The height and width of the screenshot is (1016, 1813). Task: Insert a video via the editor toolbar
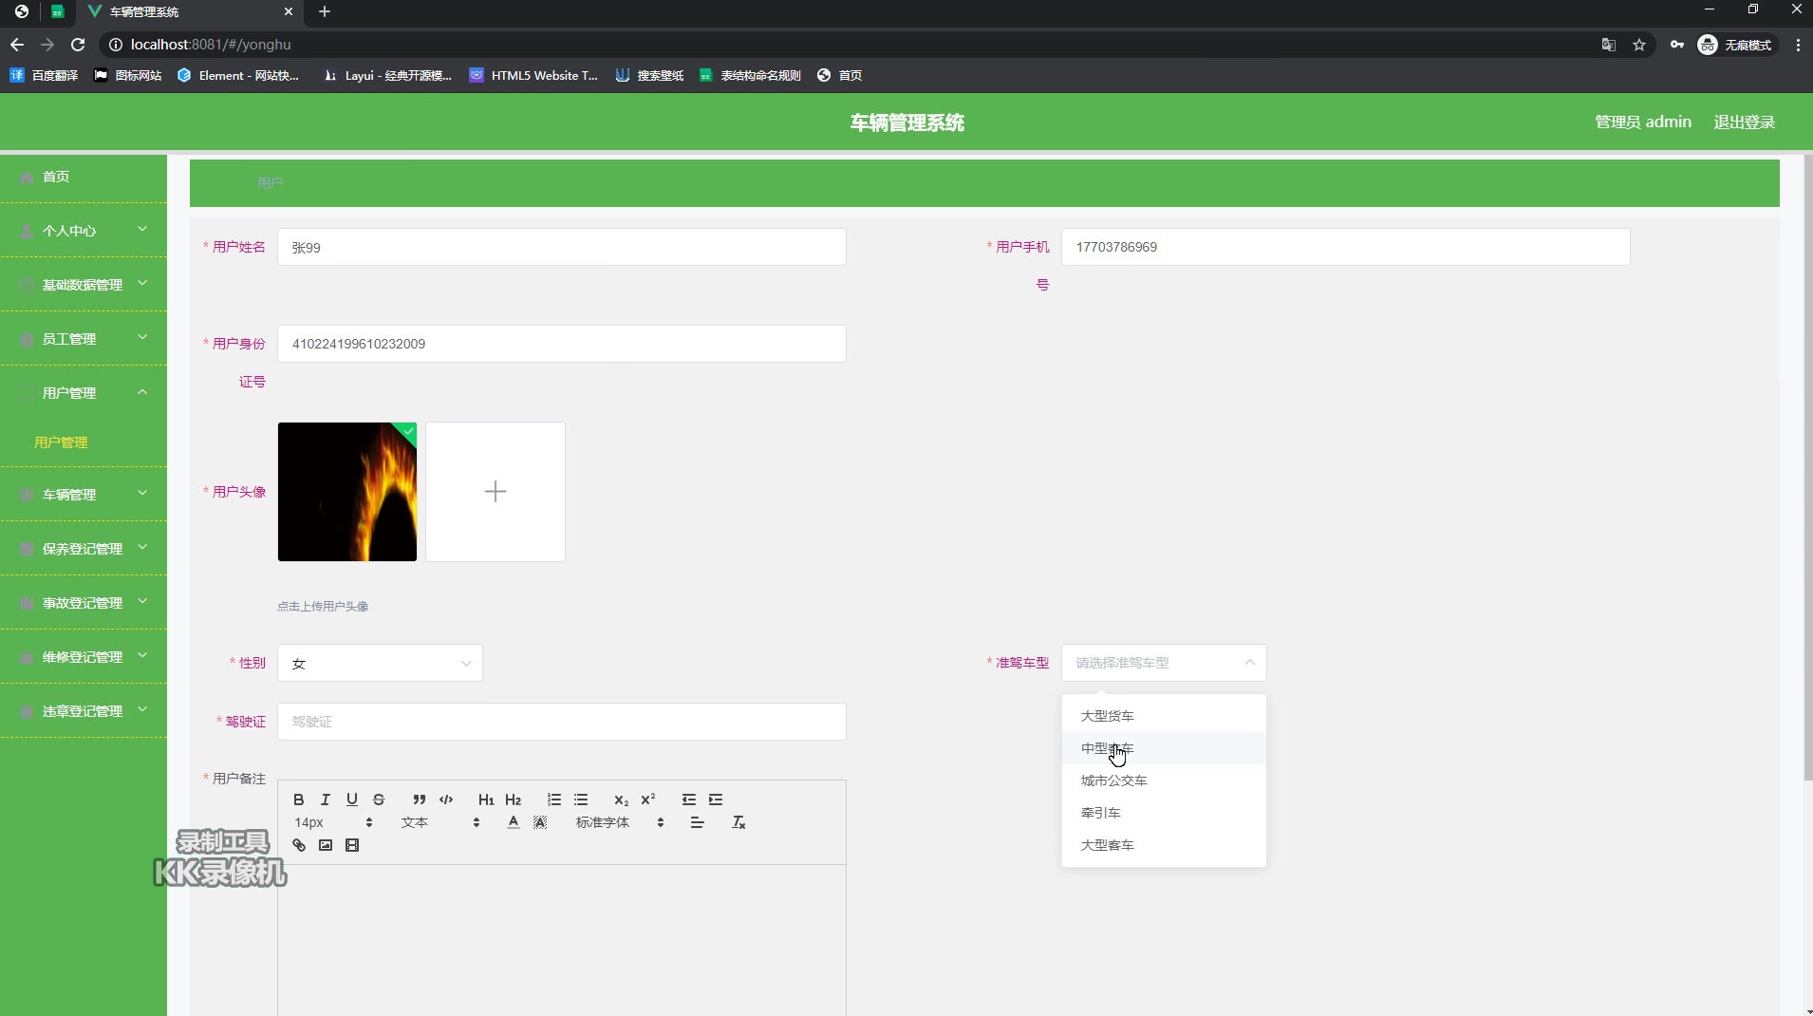[x=352, y=845]
